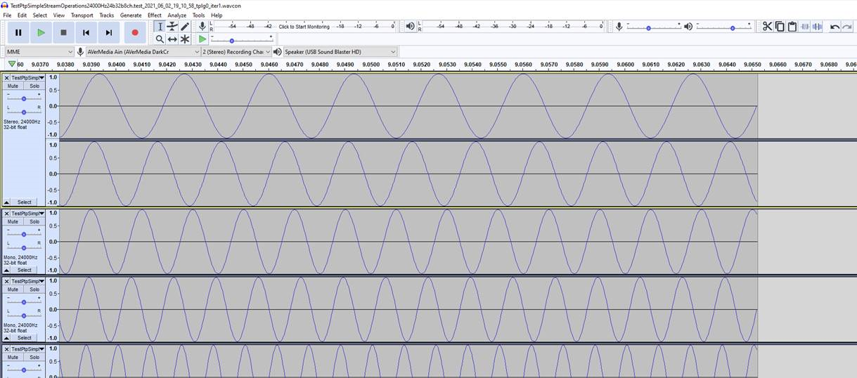Open the Help menu

[217, 15]
